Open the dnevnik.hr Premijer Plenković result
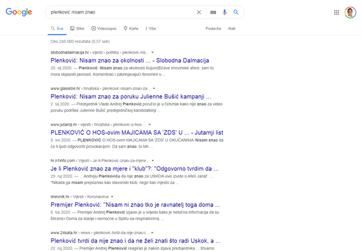Image resolution: width=361 pixels, height=251 pixels. click(x=134, y=203)
